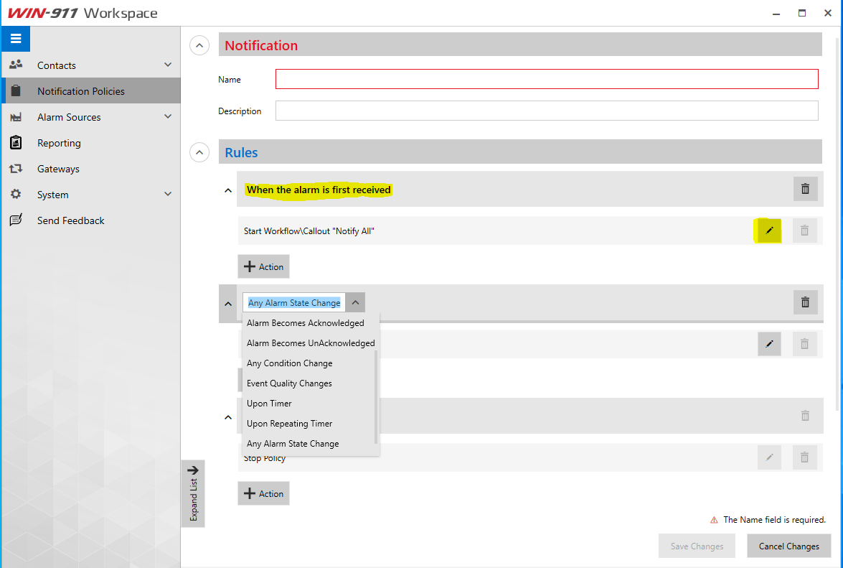Click the Description input field
The width and height of the screenshot is (843, 568).
pos(547,111)
